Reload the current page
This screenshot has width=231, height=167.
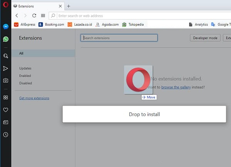[34, 15]
